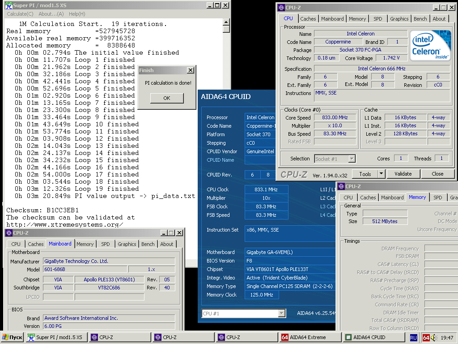Click the AIDA64 tray icon
Viewport: 458px width, 344px height.
pyautogui.click(x=426, y=338)
